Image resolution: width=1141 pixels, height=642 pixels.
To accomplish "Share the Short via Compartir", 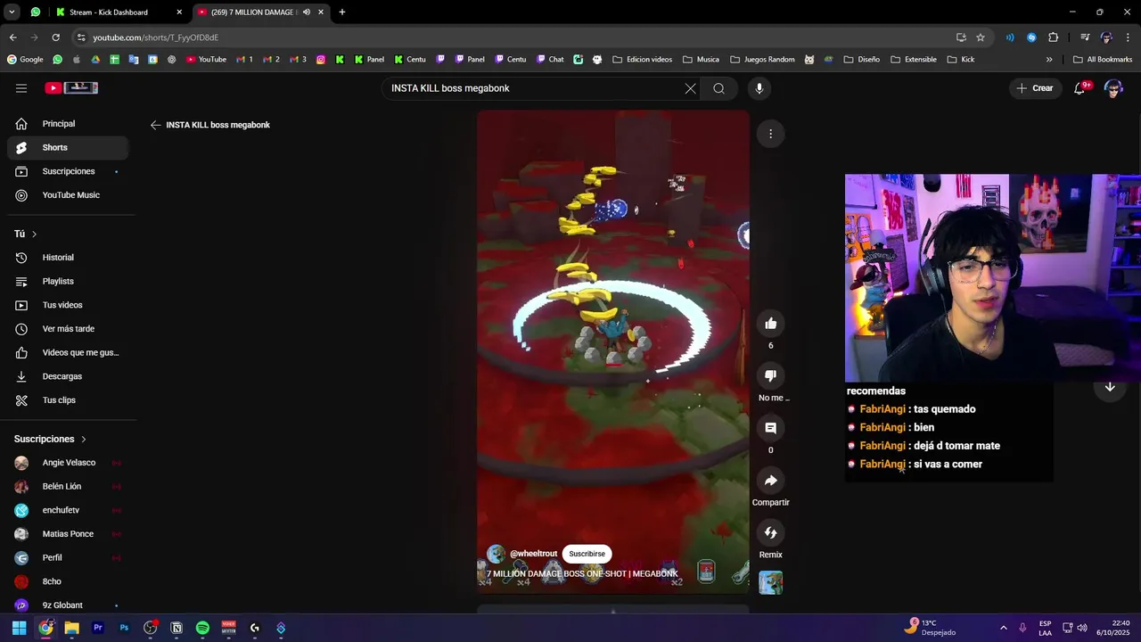I will point(771,481).
